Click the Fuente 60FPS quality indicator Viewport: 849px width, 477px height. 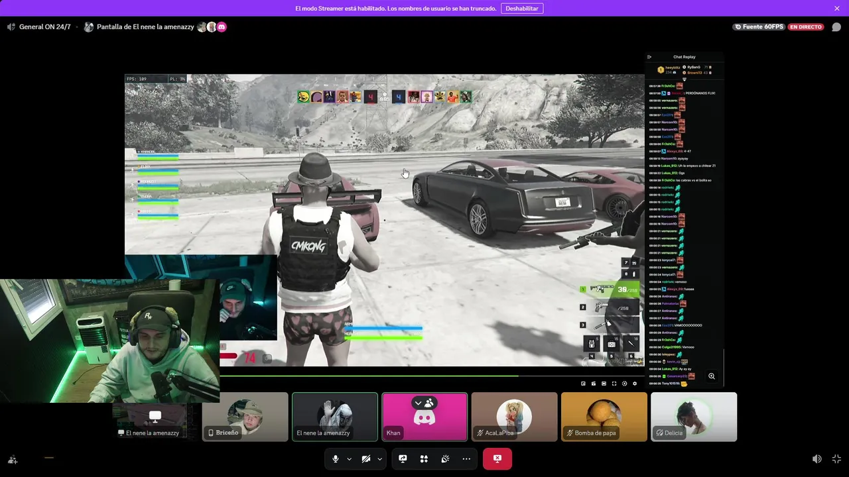(759, 27)
